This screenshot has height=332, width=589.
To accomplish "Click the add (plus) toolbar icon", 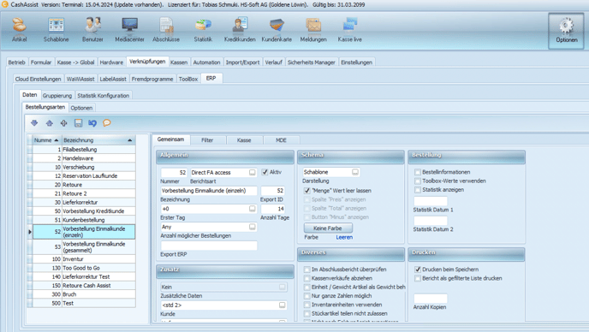I will pos(64,123).
